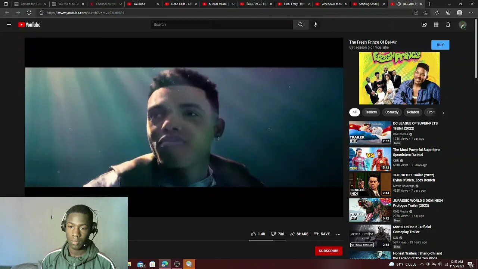478x269 pixels.
Task: Select the Related filter chip
Action: (413, 112)
